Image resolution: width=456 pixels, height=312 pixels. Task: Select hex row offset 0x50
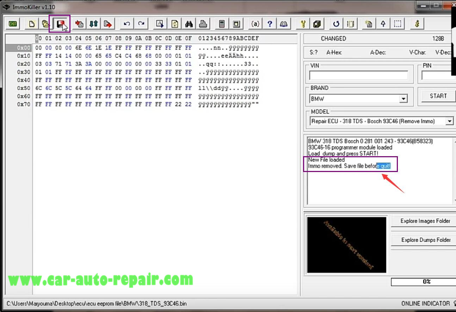[24, 88]
